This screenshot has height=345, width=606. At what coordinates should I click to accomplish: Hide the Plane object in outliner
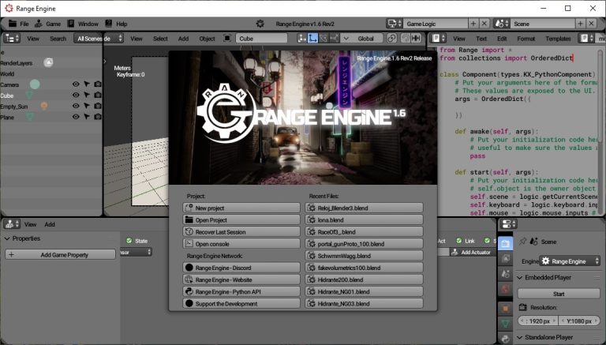pyautogui.click(x=77, y=117)
